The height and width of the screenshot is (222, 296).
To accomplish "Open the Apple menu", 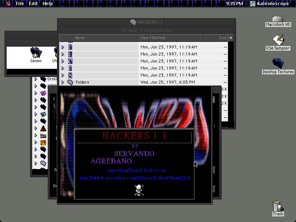I will click(8, 3).
